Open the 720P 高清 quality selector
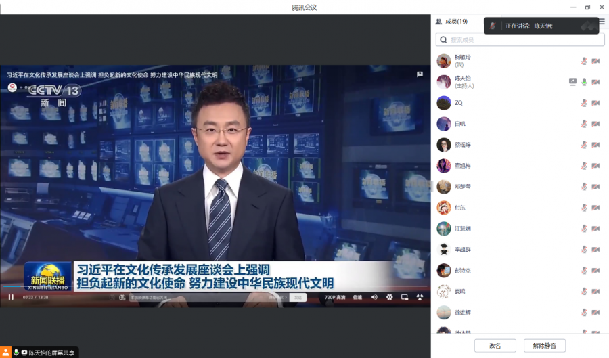Screen dimensions: 609x358 (335, 297)
